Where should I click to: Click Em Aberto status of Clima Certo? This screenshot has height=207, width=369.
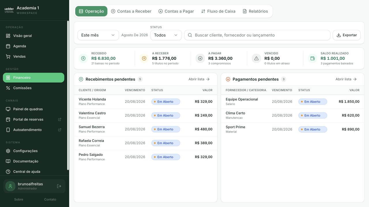click(313, 115)
